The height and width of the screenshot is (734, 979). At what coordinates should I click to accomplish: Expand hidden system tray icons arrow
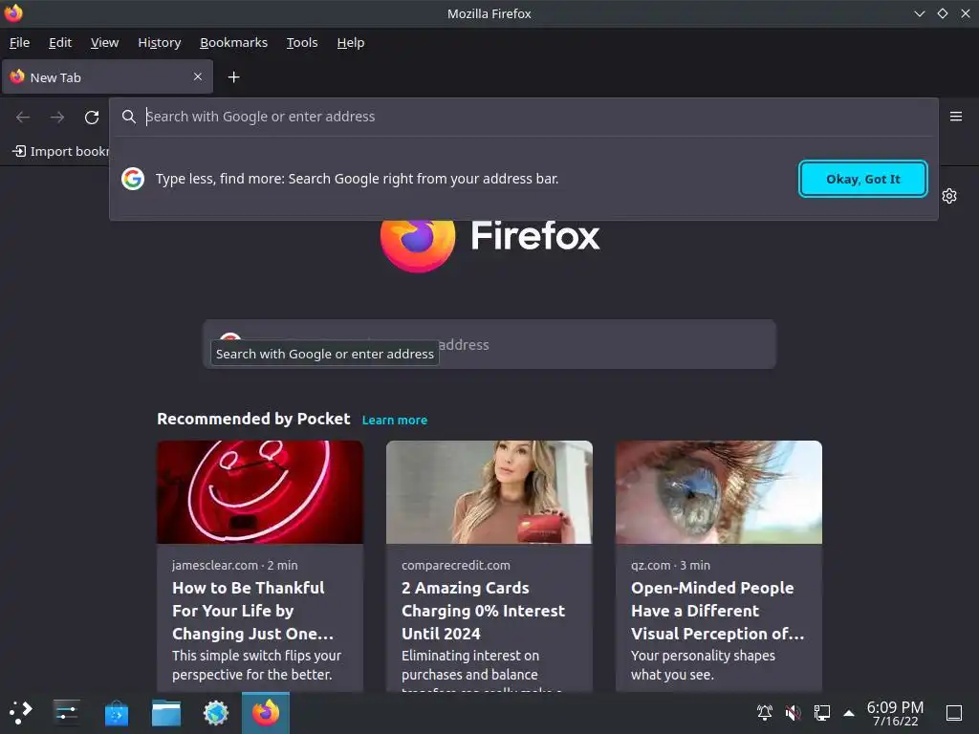[x=849, y=713]
